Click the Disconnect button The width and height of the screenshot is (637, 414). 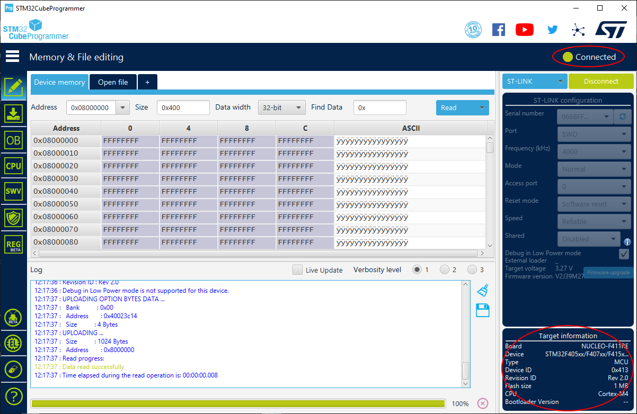601,82
